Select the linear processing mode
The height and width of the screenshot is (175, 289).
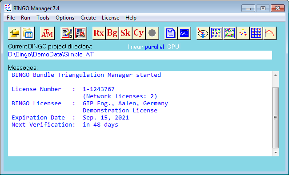click(135, 47)
